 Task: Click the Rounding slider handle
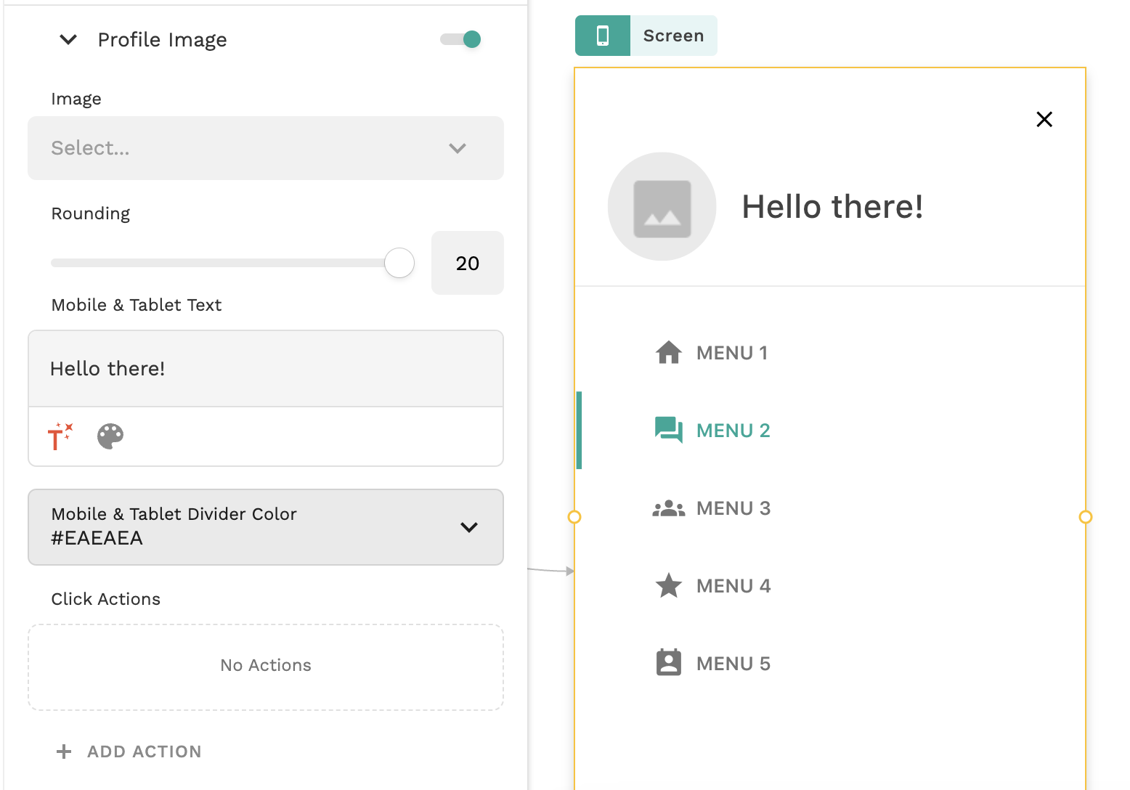tap(399, 263)
